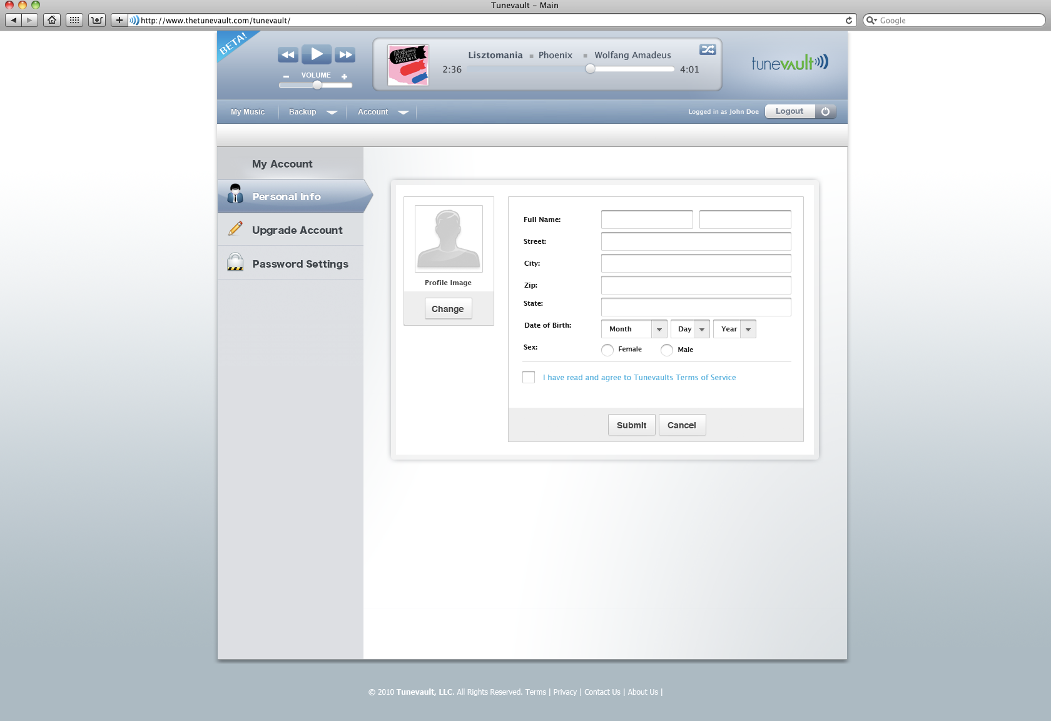
Task: Click the Submit button
Action: click(631, 425)
